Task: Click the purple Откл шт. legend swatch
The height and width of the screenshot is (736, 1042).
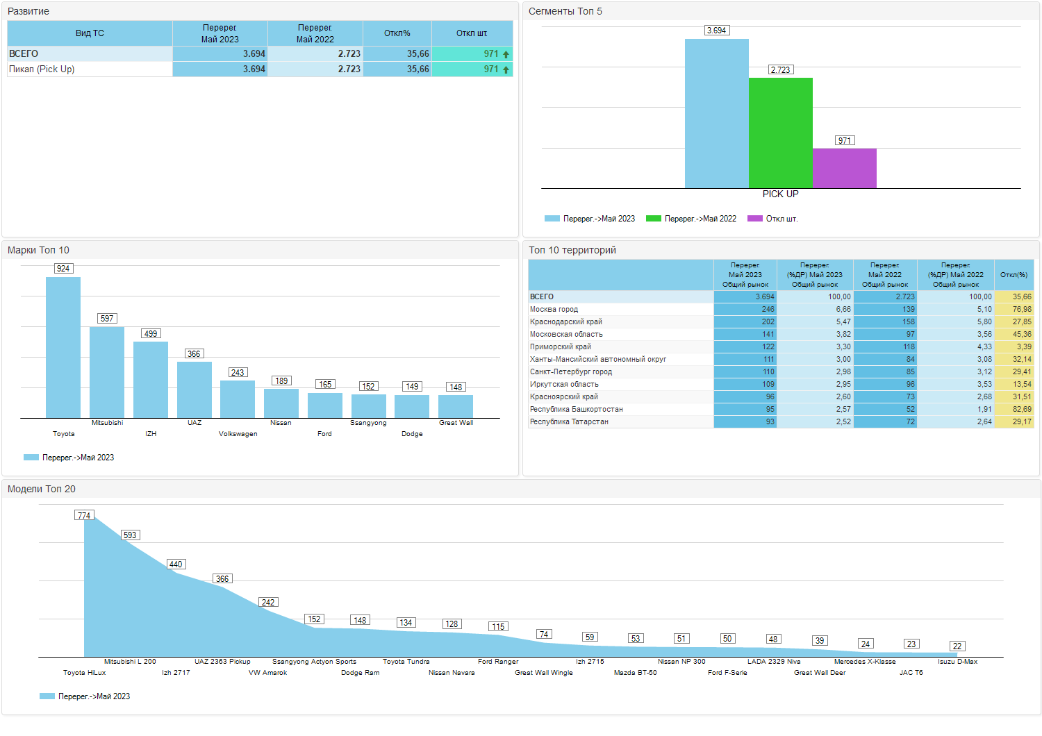Action: click(x=755, y=219)
